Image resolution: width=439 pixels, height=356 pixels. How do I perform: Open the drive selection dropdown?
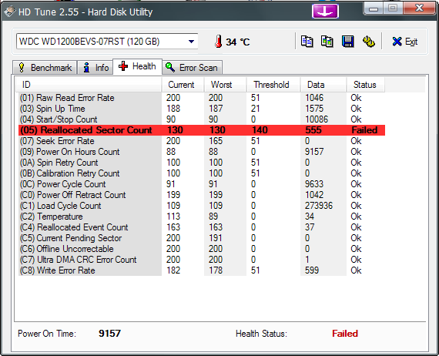pyautogui.click(x=191, y=42)
